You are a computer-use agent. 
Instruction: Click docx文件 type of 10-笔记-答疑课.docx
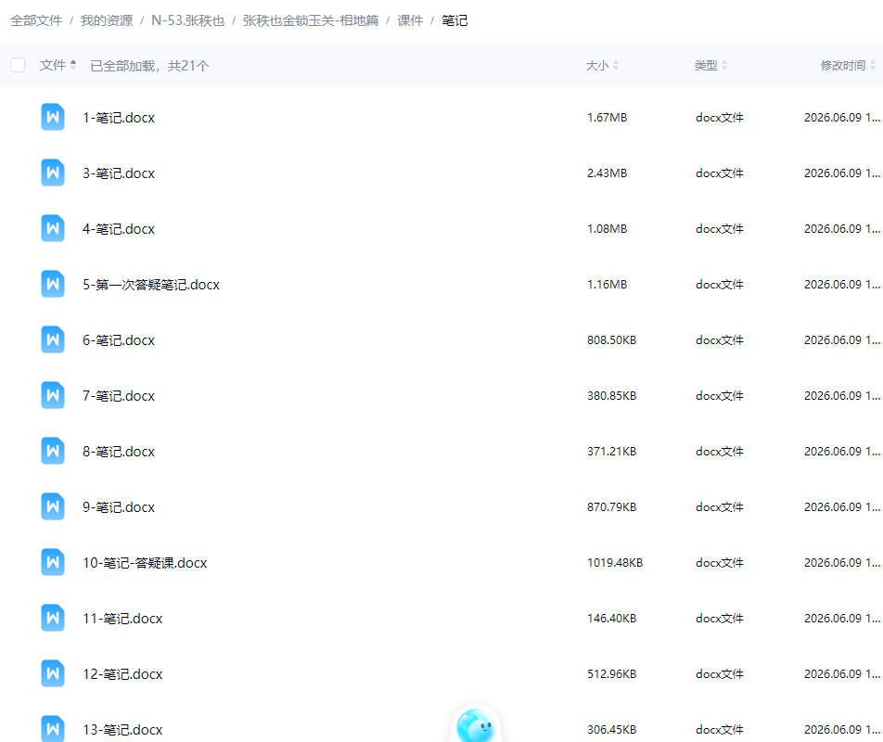pos(720,563)
